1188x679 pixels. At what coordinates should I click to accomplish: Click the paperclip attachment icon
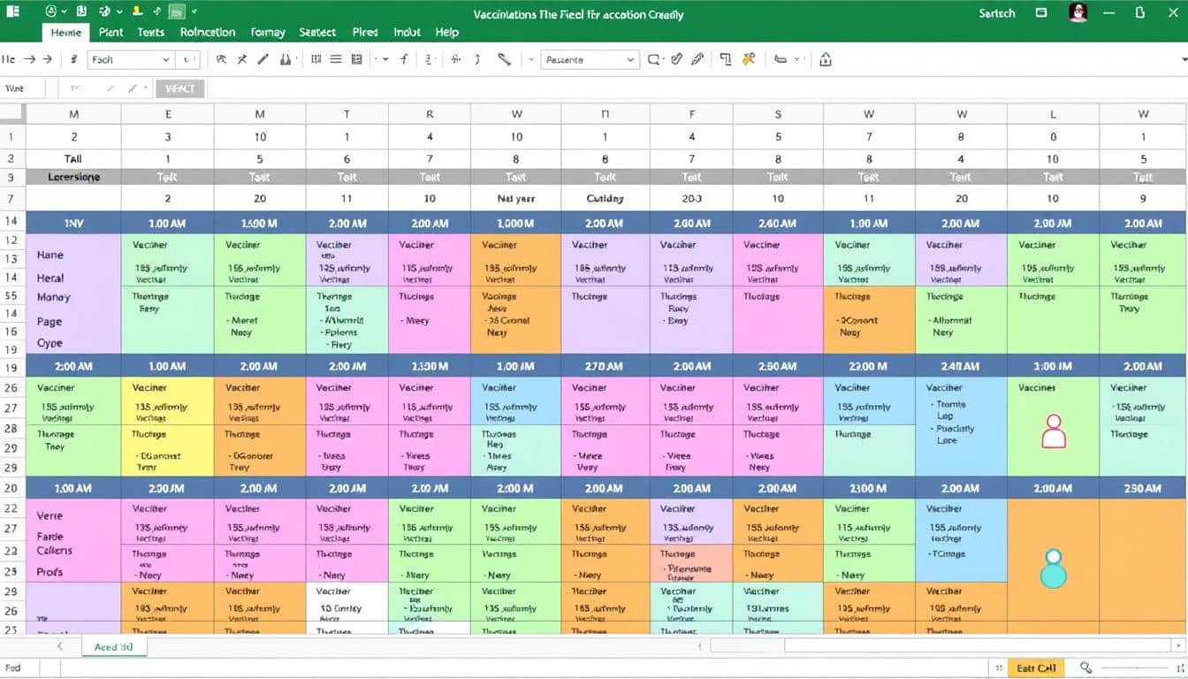coord(676,59)
